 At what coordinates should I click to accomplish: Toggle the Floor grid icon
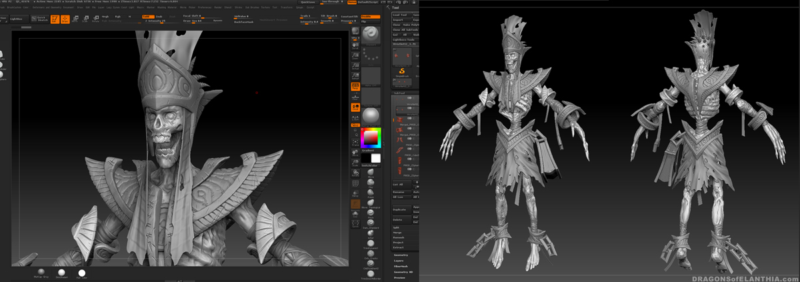tap(355, 97)
